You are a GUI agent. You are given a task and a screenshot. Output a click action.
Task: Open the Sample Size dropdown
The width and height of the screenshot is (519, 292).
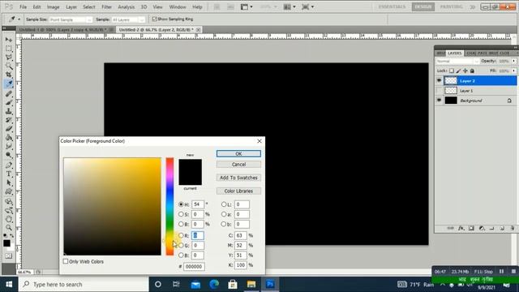click(x=71, y=19)
